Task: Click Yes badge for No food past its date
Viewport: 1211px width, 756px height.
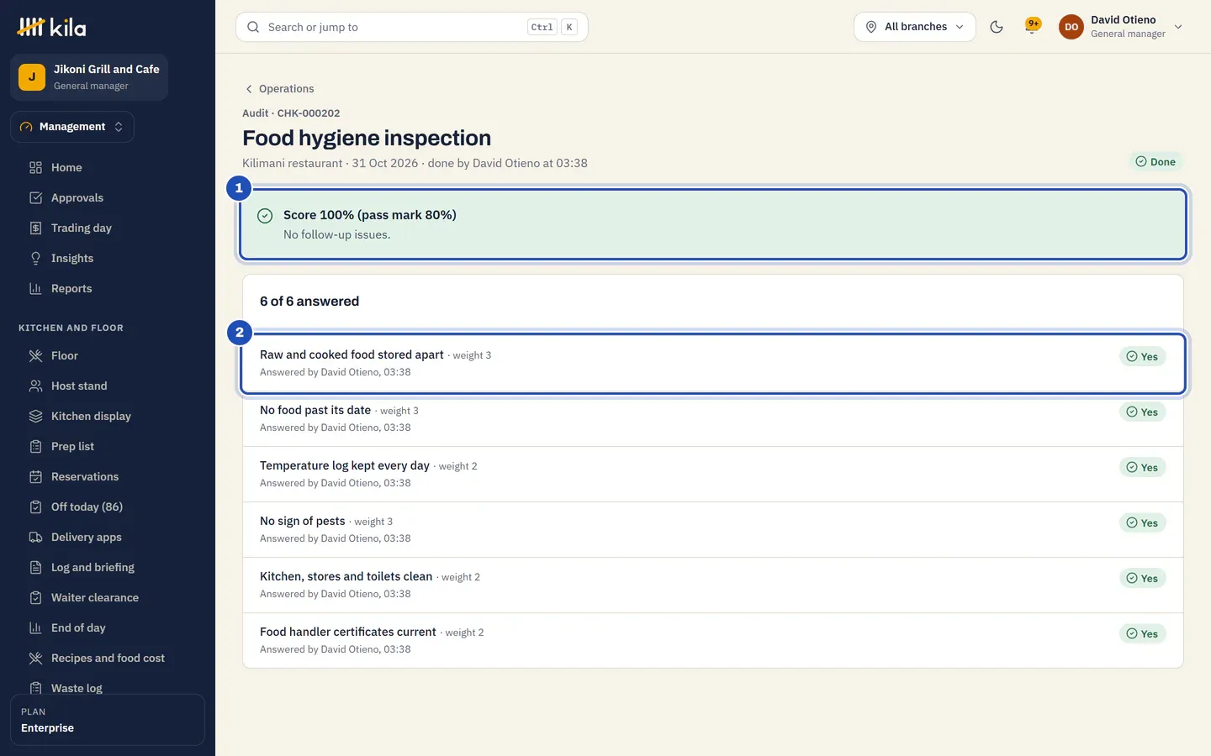Action: pyautogui.click(x=1142, y=412)
